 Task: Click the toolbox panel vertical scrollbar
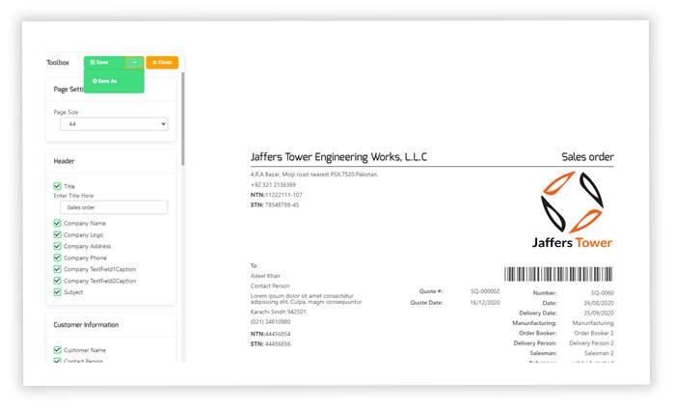coord(183,119)
